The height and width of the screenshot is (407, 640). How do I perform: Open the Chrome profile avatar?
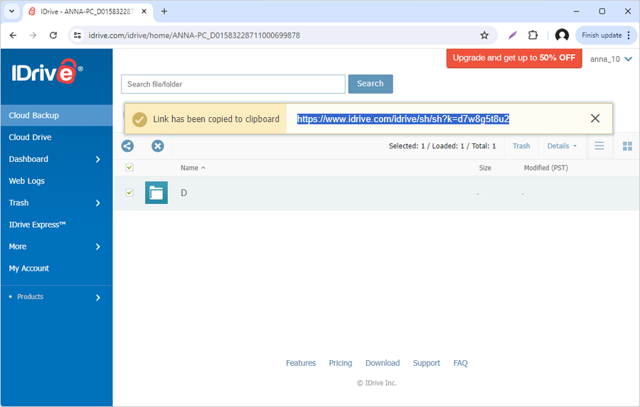coord(562,35)
